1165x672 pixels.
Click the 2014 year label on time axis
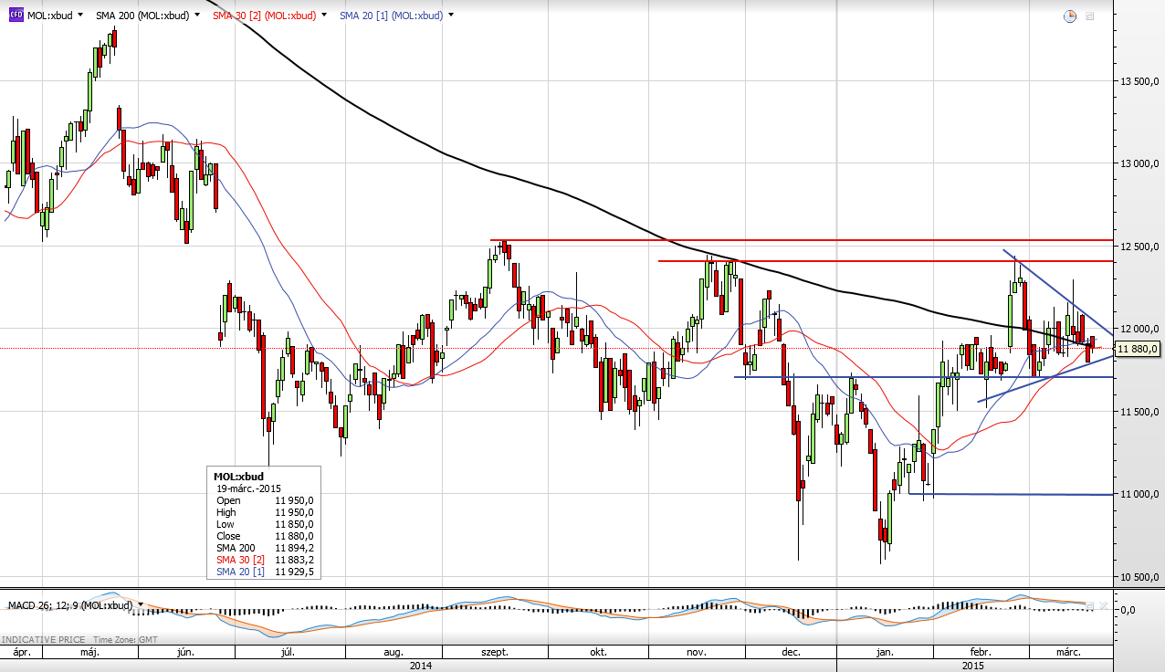point(421,666)
